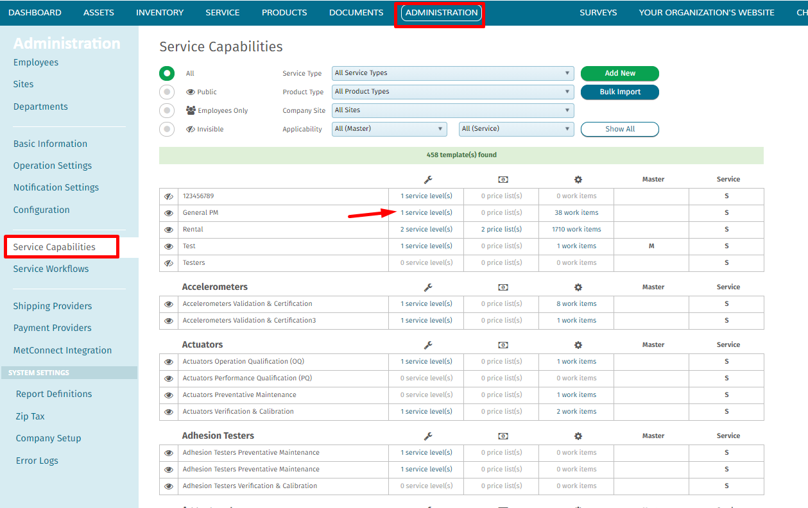The image size is (808, 508).
Task: Open Rental 1710 work items link
Action: tap(577, 230)
